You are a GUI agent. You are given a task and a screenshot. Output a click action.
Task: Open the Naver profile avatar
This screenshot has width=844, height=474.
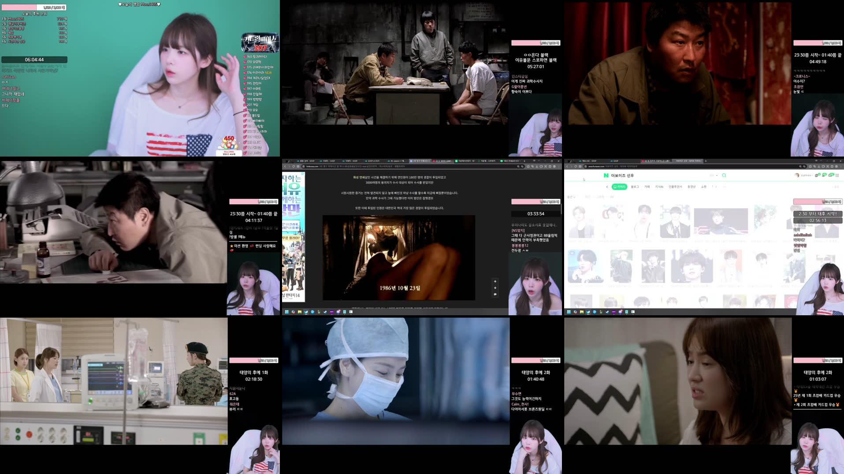[796, 175]
